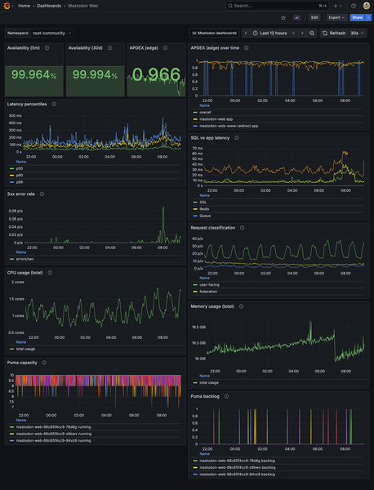Toggle Redis series in SQL latency legend
374x490 pixels.
tap(204, 209)
